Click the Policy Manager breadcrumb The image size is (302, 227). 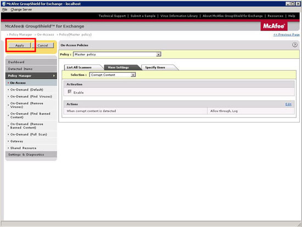pyautogui.click(x=20, y=35)
